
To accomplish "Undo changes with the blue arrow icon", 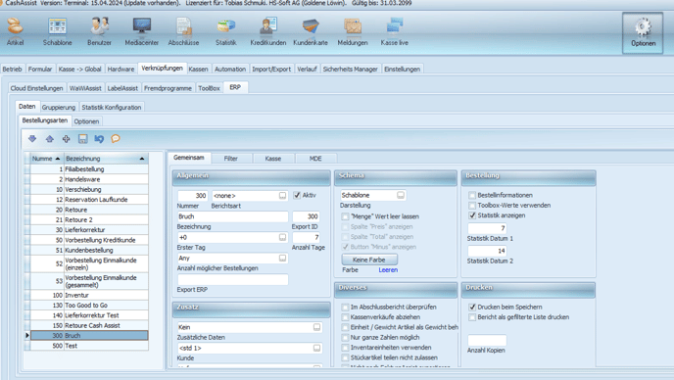I will 99,139.
